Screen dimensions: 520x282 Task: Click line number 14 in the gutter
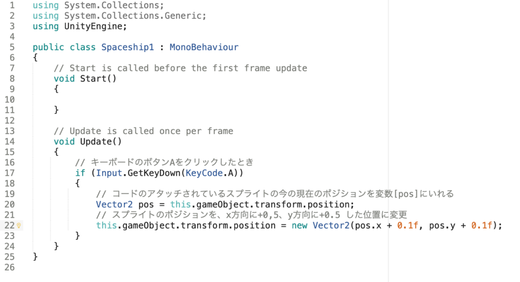10,142
